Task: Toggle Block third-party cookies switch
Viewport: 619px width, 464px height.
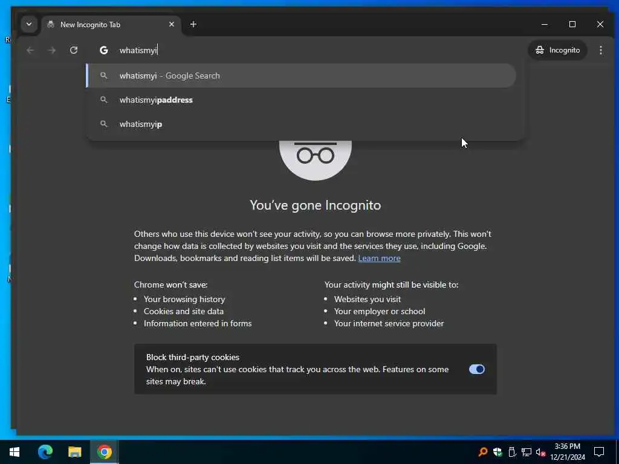Action: coord(476,369)
